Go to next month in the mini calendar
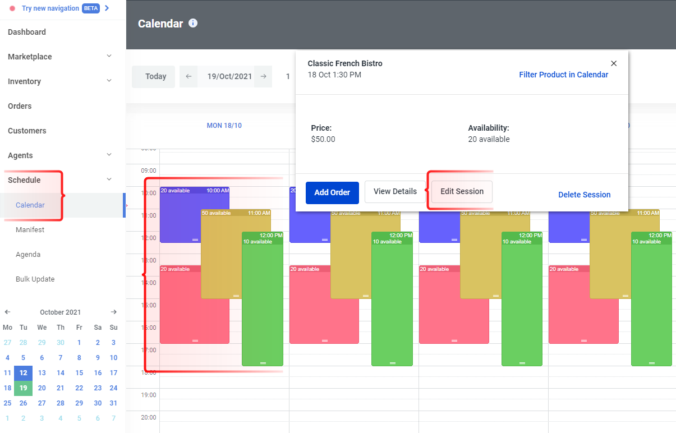This screenshot has width=676, height=433. (113, 312)
